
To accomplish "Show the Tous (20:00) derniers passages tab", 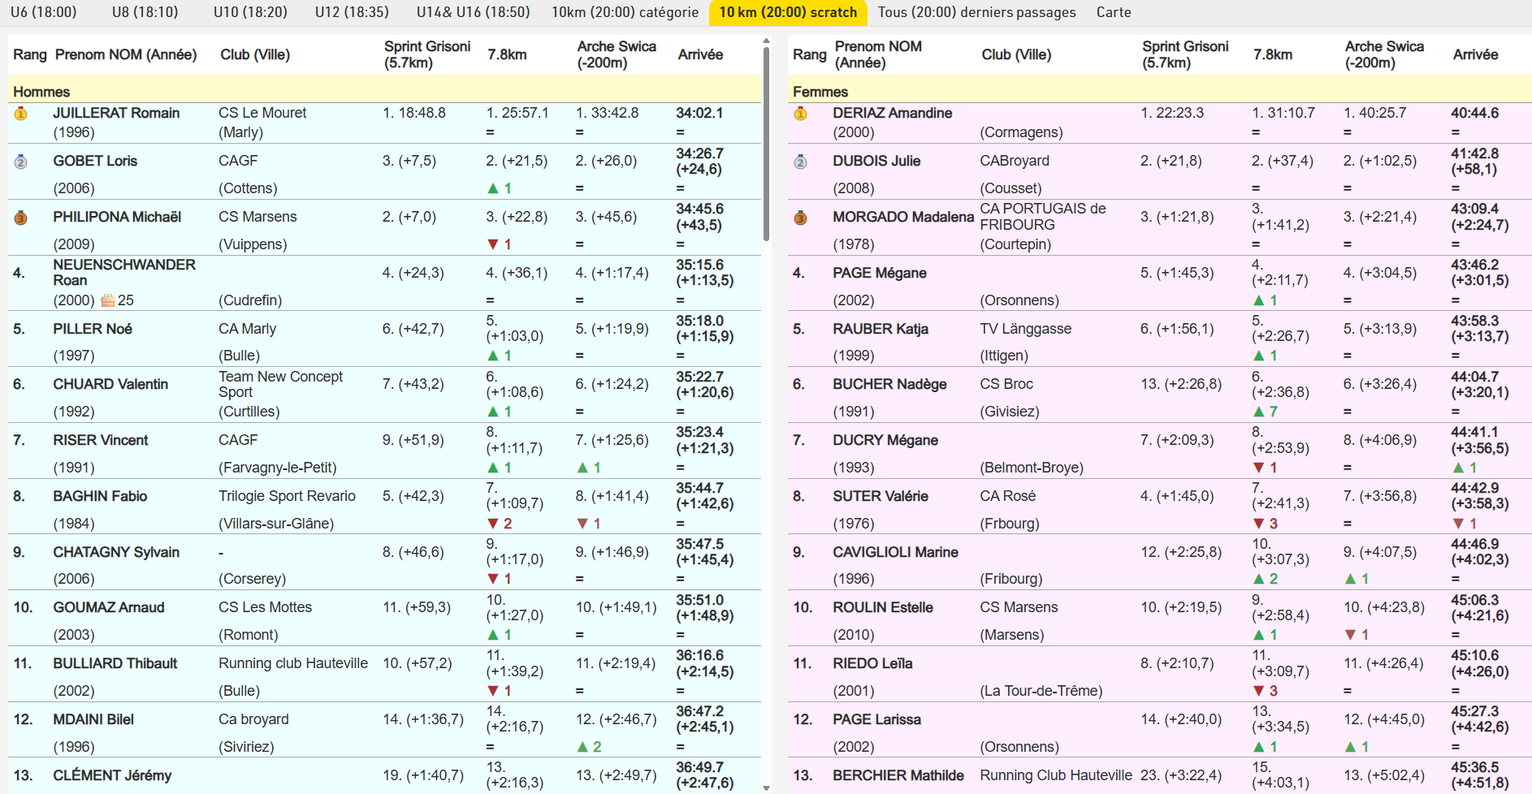I will 976,12.
